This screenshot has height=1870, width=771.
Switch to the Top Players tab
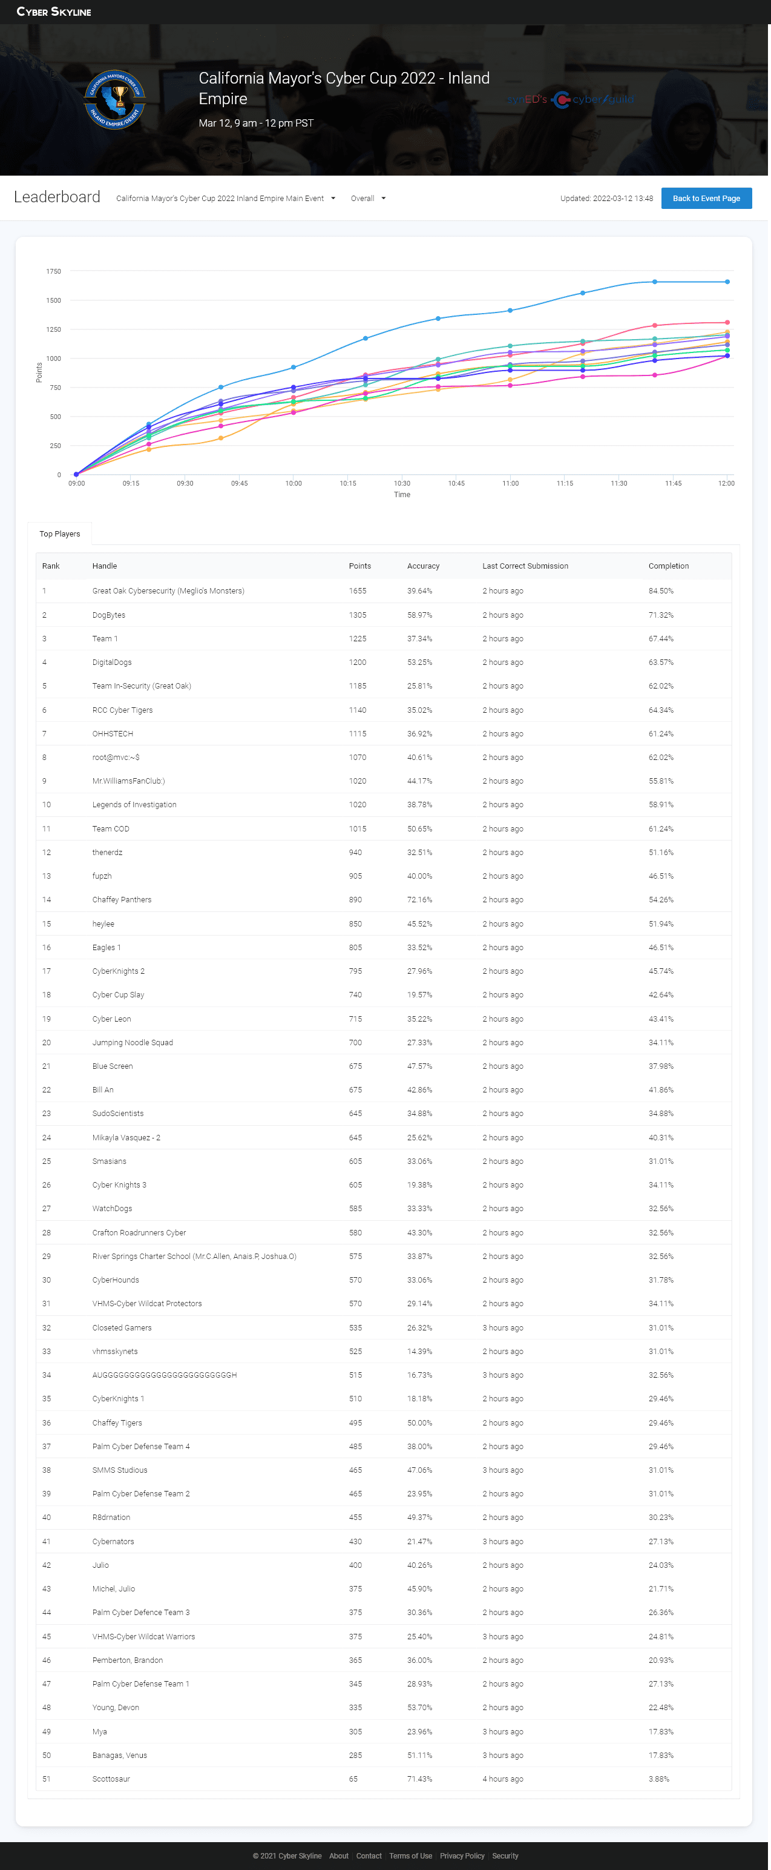coord(59,534)
